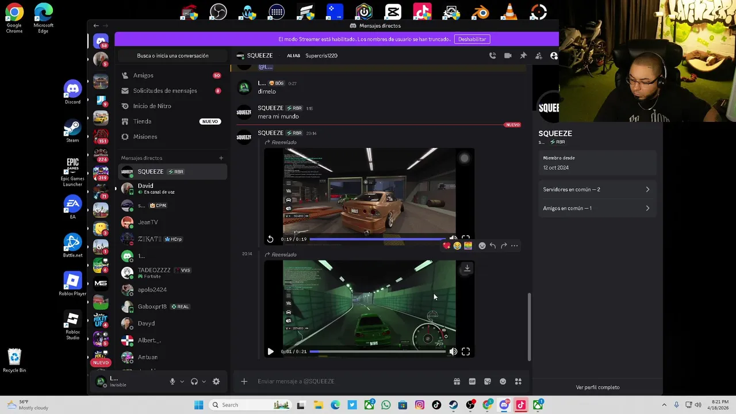Screen dimensions: 736x414
Task: Toggle the user profile side panel
Action: tap(554, 56)
